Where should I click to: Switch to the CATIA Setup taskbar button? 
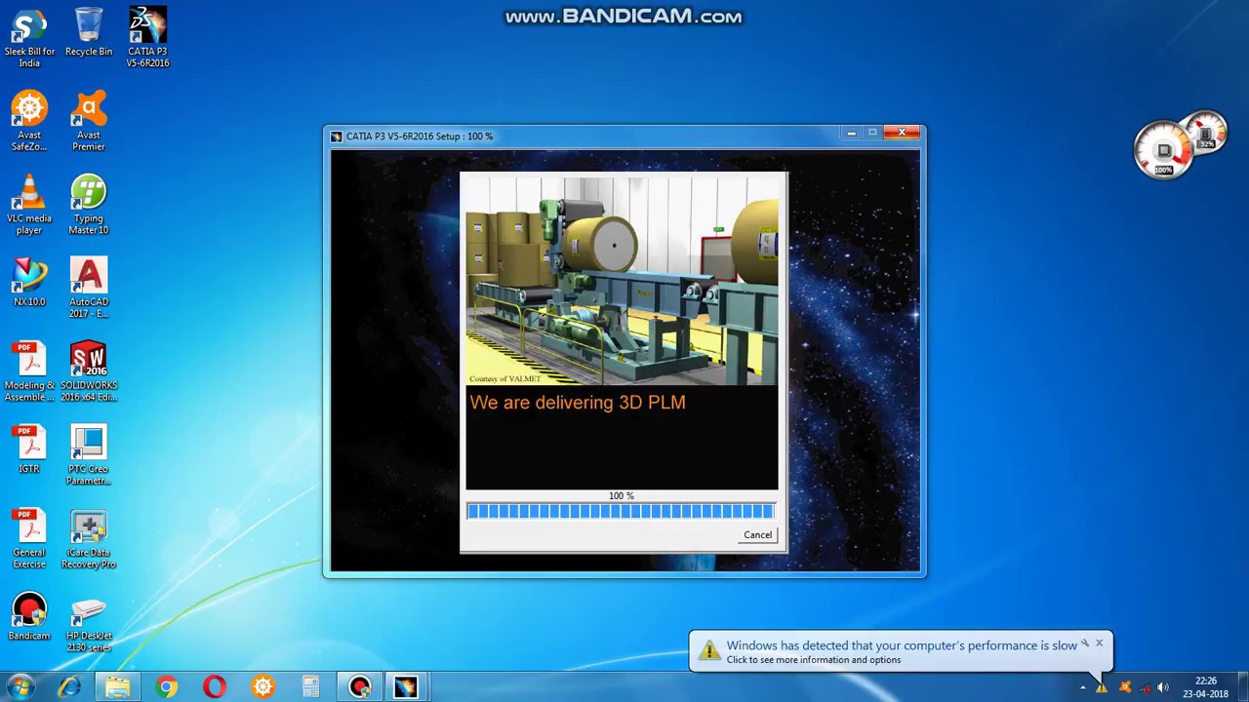[406, 687]
